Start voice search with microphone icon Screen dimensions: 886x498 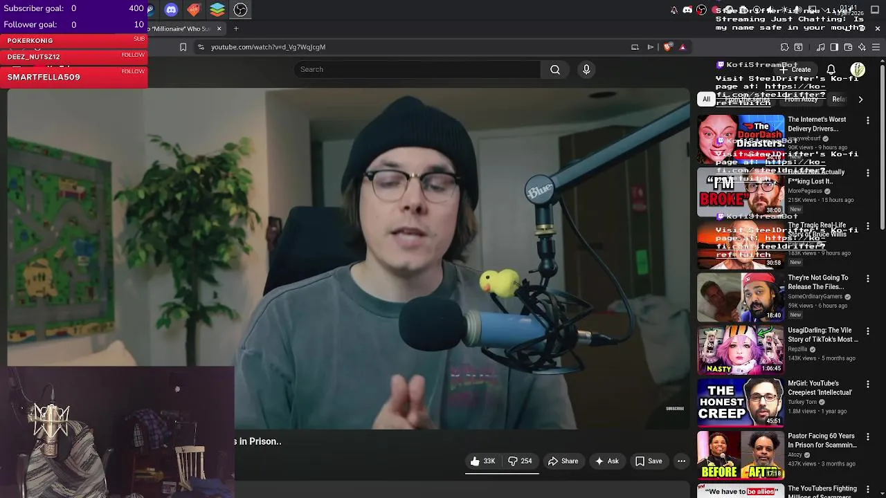586,69
